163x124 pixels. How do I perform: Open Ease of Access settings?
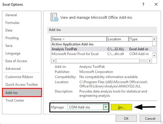pyautogui.click(x=16, y=61)
